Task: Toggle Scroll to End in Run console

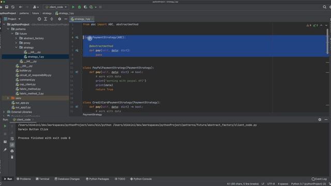Action: (12, 145)
